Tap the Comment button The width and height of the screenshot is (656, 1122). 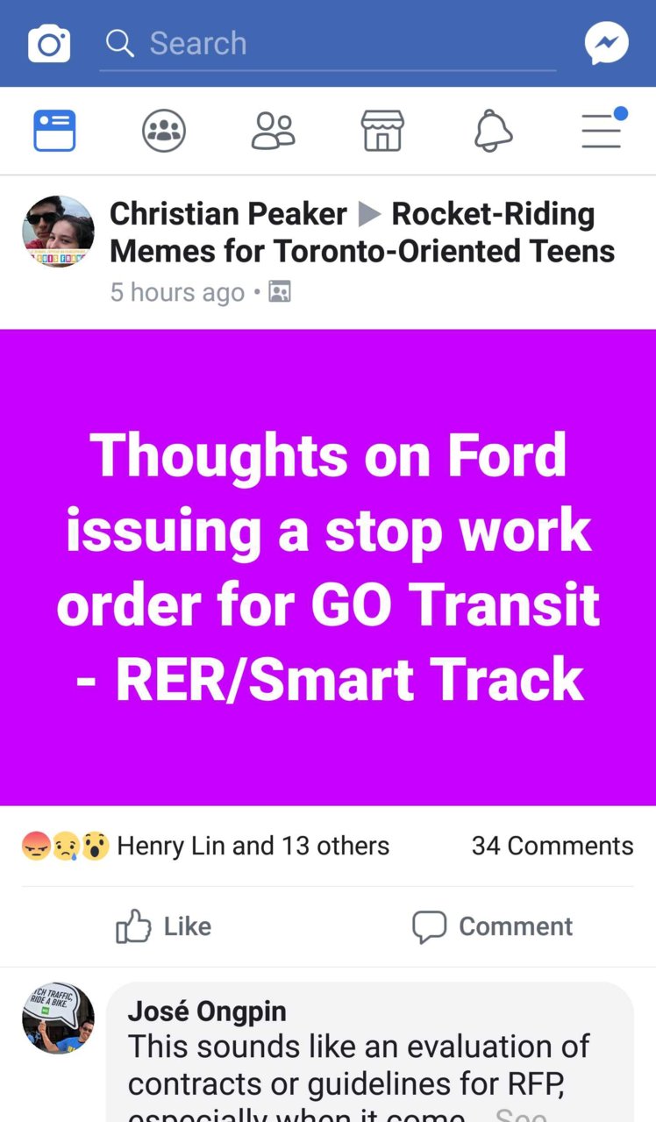(x=492, y=926)
